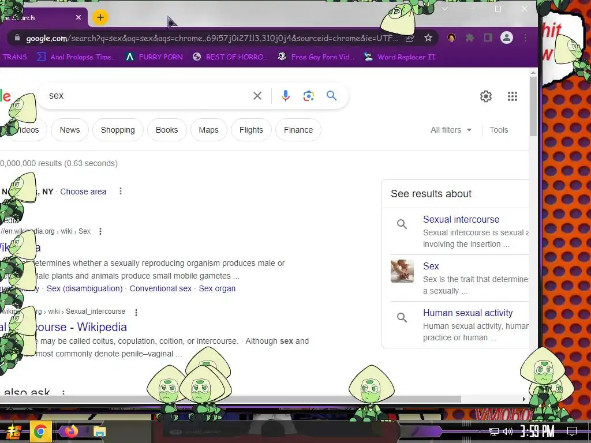Submit search with the magnifier icon

[x=332, y=95]
